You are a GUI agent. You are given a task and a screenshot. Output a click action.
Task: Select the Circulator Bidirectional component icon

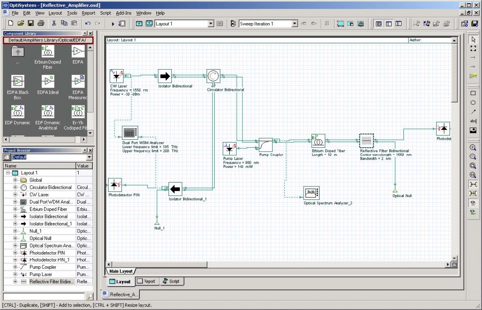tap(213, 76)
